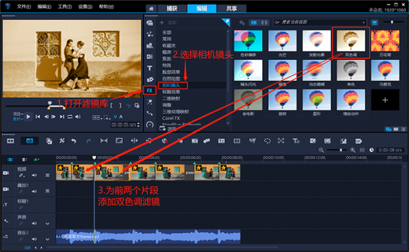Toggle the repeat playback icon
Image resolution: width=409 pixels, height=252 pixels.
pyautogui.click(x=69, y=117)
